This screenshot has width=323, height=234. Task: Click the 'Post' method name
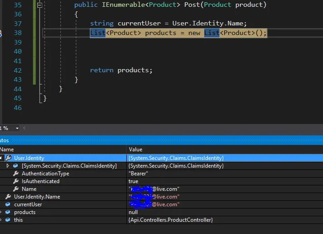click(192, 5)
